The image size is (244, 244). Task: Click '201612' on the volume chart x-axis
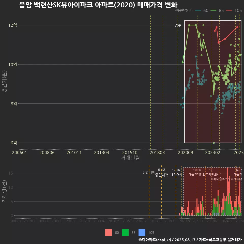click(x=141, y=221)
